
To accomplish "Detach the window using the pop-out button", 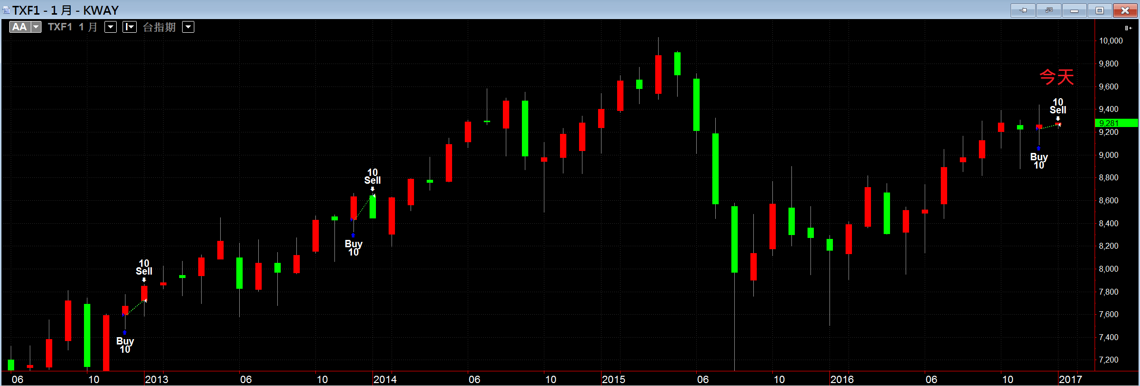I will [x=1049, y=10].
